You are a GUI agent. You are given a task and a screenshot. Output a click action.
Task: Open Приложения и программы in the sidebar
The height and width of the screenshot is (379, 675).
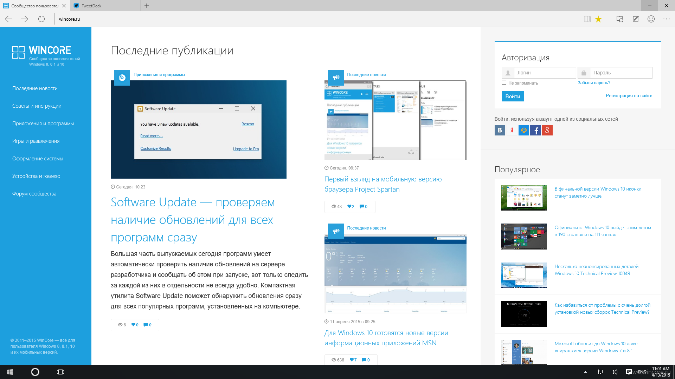(43, 124)
